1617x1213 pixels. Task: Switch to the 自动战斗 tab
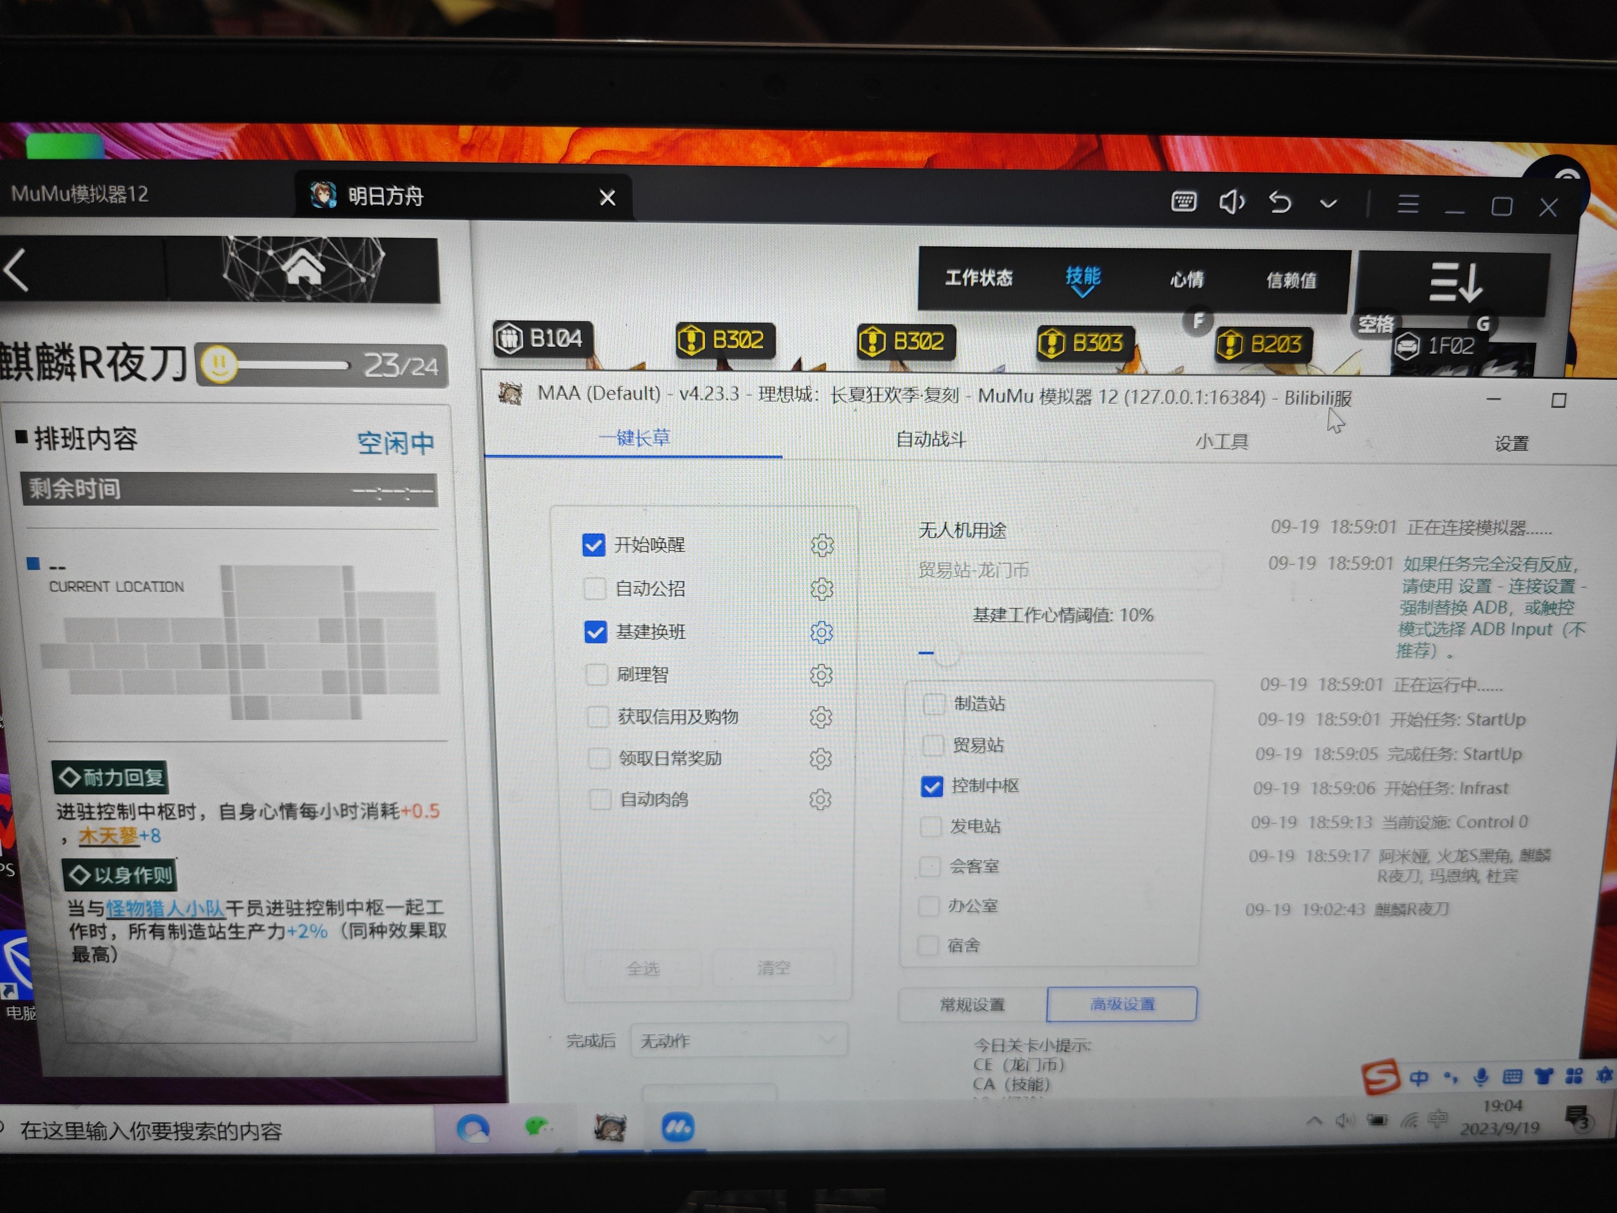click(x=930, y=439)
